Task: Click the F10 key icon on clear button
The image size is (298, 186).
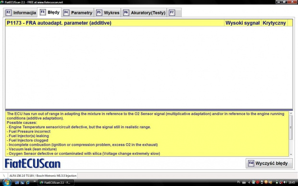Action: click(251, 163)
